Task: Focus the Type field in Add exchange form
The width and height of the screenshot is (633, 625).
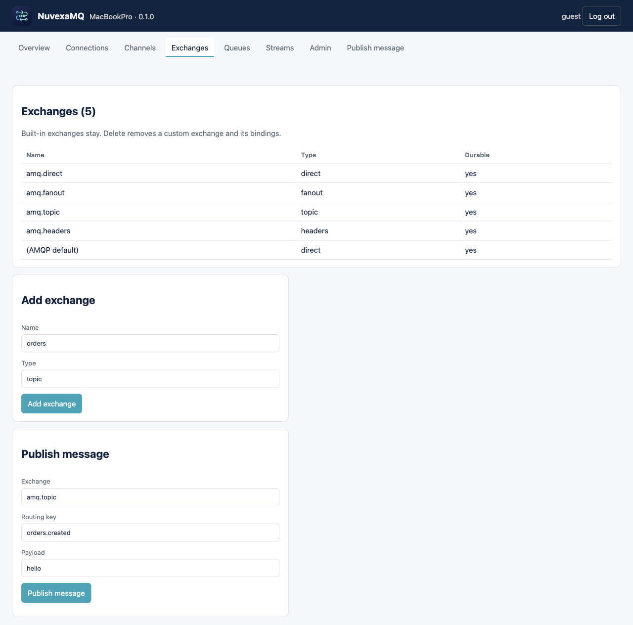Action: click(150, 379)
